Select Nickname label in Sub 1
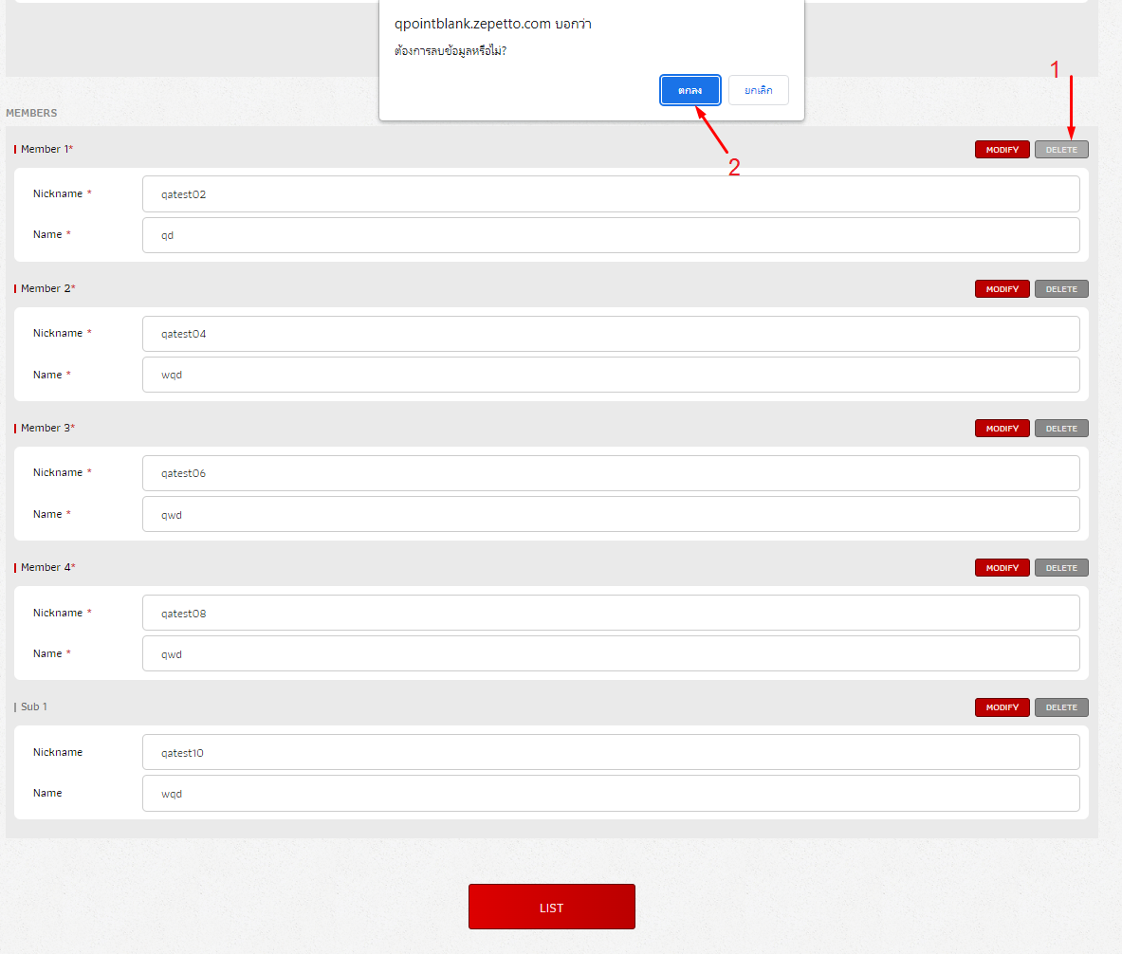This screenshot has width=1122, height=954. click(x=58, y=752)
